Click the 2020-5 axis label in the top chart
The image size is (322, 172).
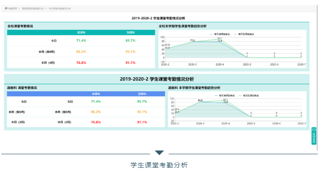pyautogui.click(x=247, y=64)
